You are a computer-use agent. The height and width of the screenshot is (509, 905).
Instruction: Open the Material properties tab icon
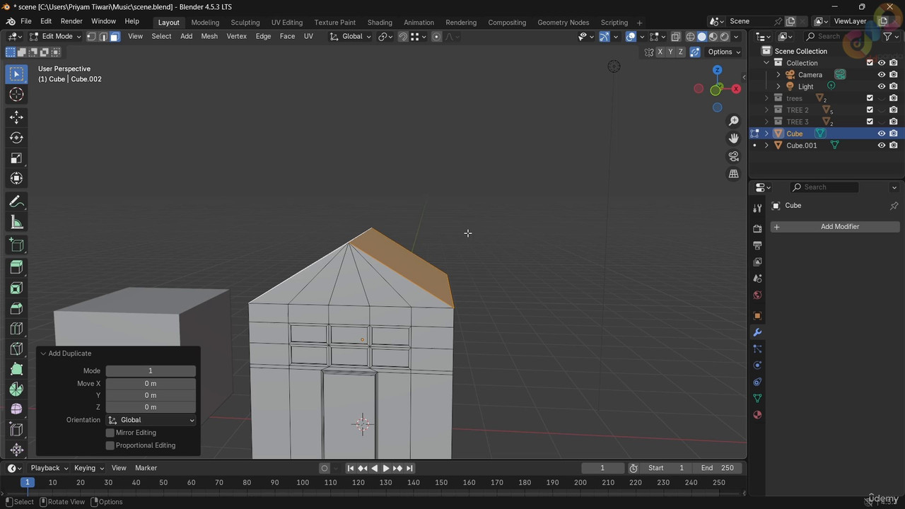pyautogui.click(x=757, y=415)
